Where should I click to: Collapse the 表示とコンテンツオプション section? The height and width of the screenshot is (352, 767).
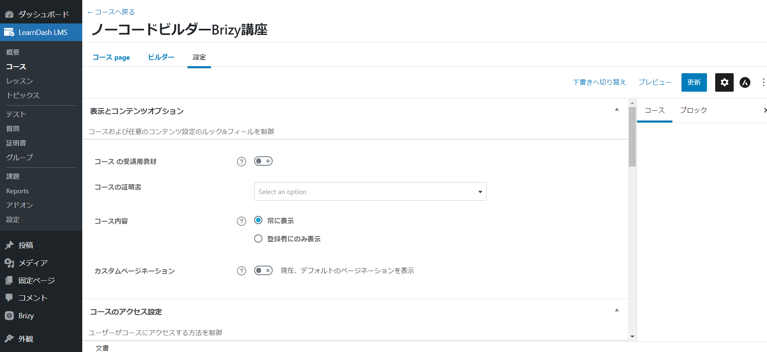[617, 110]
